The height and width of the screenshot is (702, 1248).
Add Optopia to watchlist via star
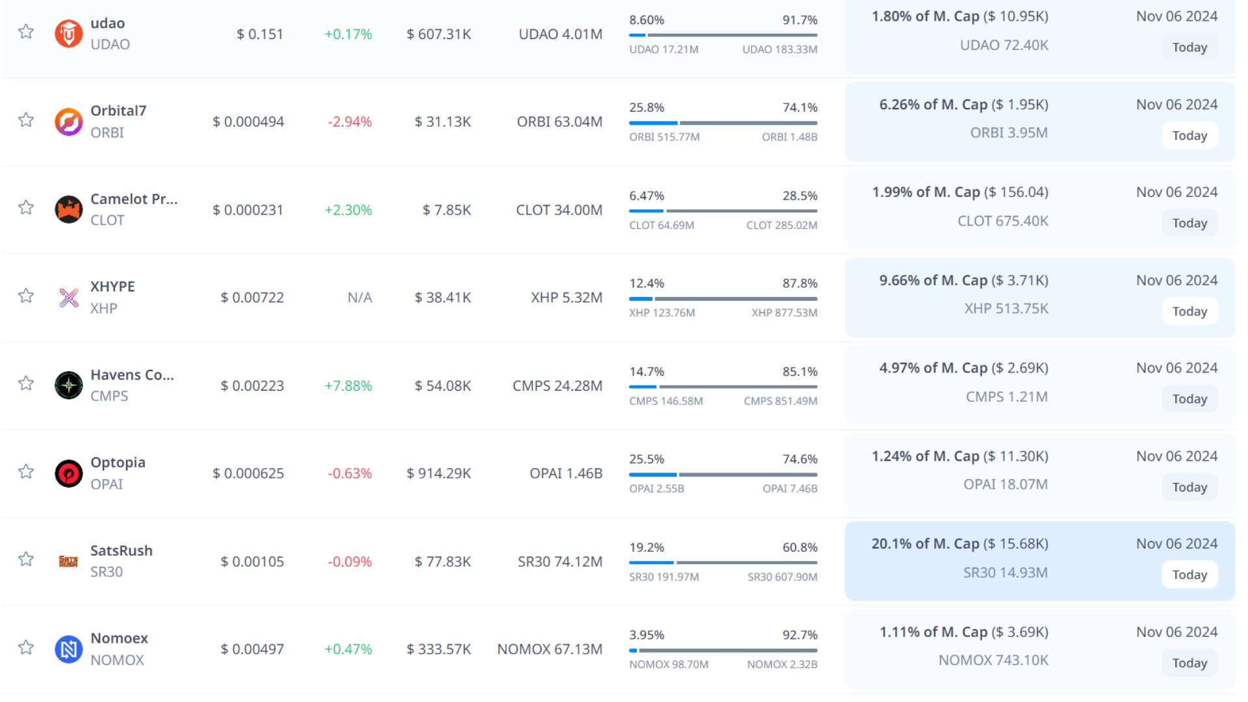click(26, 471)
